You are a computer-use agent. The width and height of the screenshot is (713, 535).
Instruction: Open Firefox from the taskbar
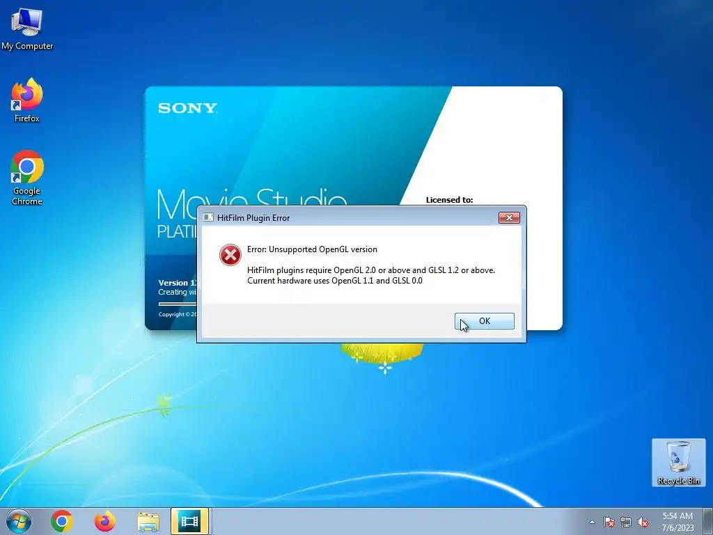[x=104, y=521]
